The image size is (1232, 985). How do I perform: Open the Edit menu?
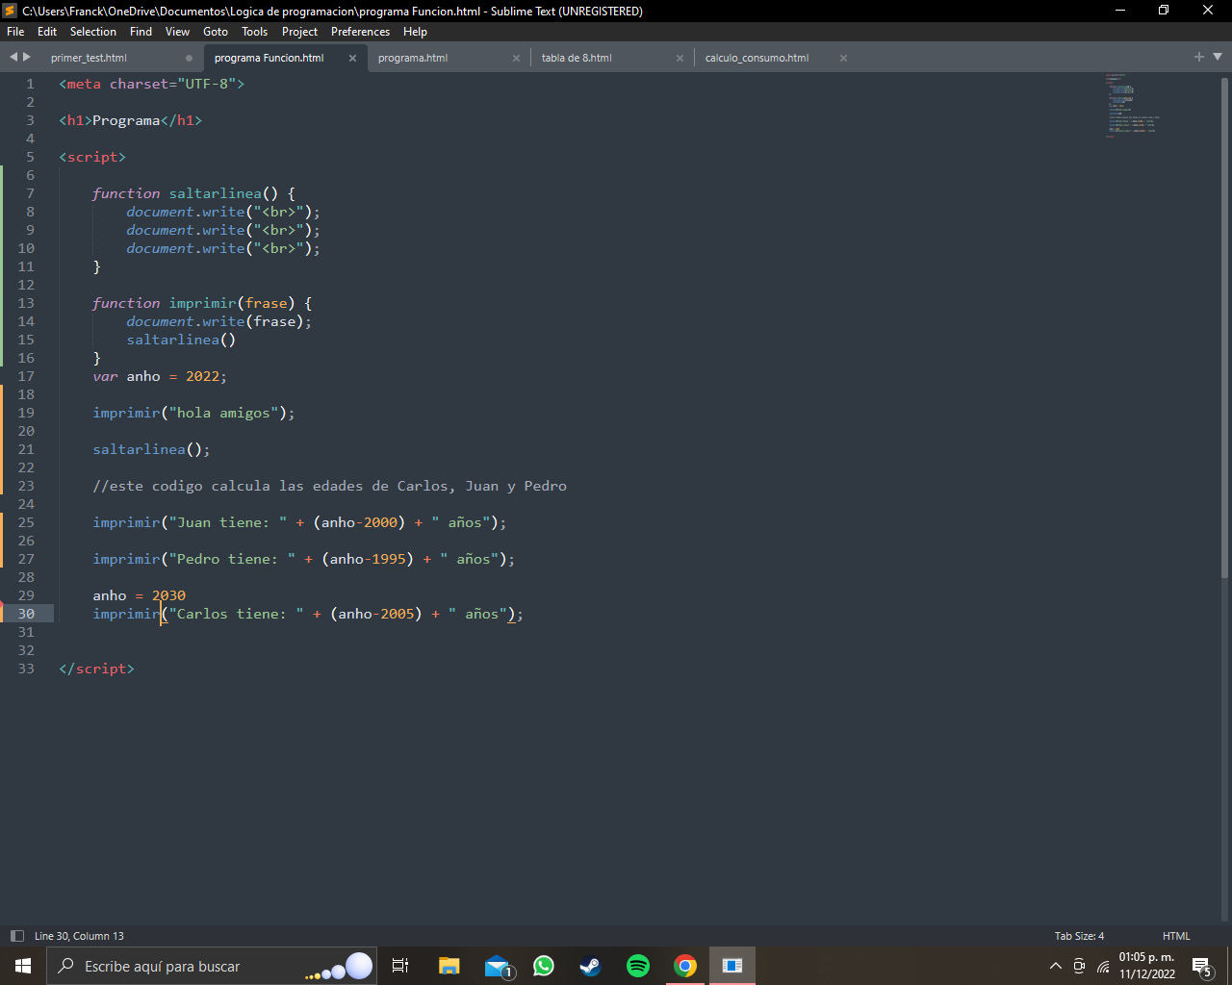[x=47, y=32]
